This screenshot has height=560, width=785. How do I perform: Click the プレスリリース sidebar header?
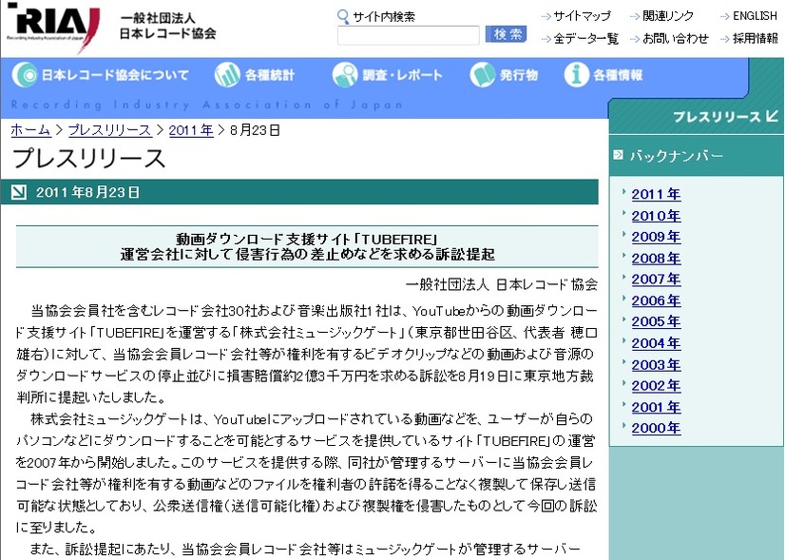coord(717,117)
